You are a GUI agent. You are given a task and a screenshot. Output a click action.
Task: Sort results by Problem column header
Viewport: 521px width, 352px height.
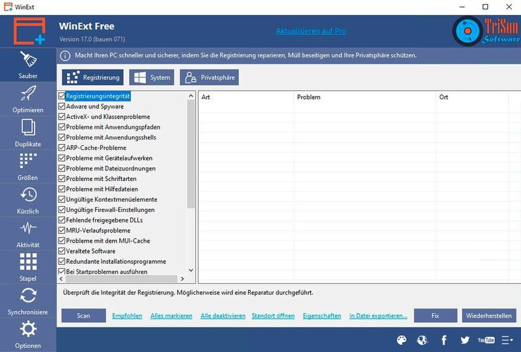365,98
